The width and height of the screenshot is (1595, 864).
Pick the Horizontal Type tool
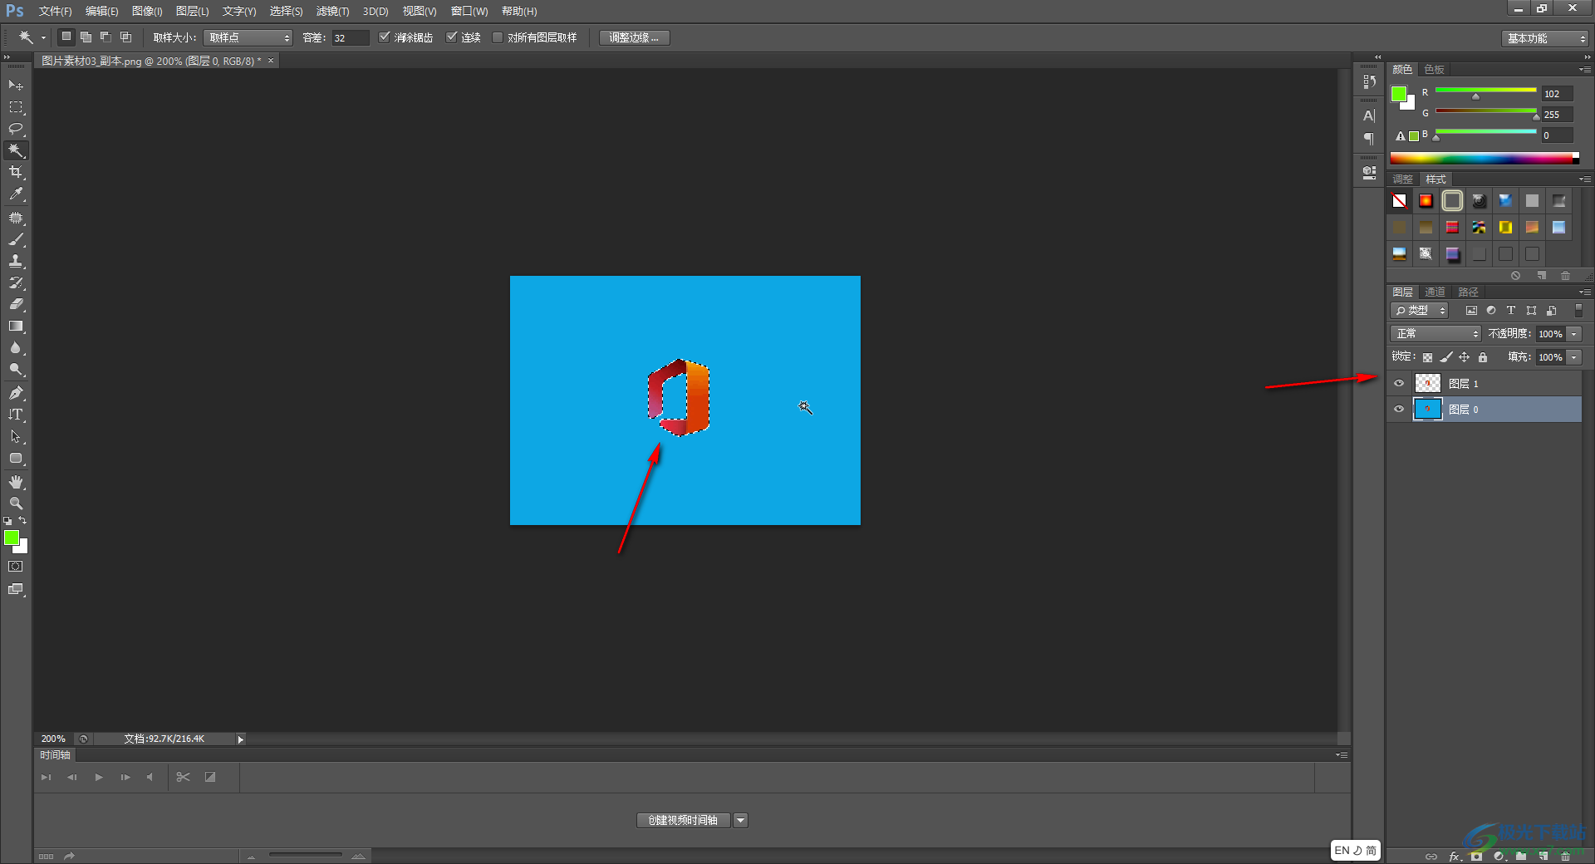[16, 415]
